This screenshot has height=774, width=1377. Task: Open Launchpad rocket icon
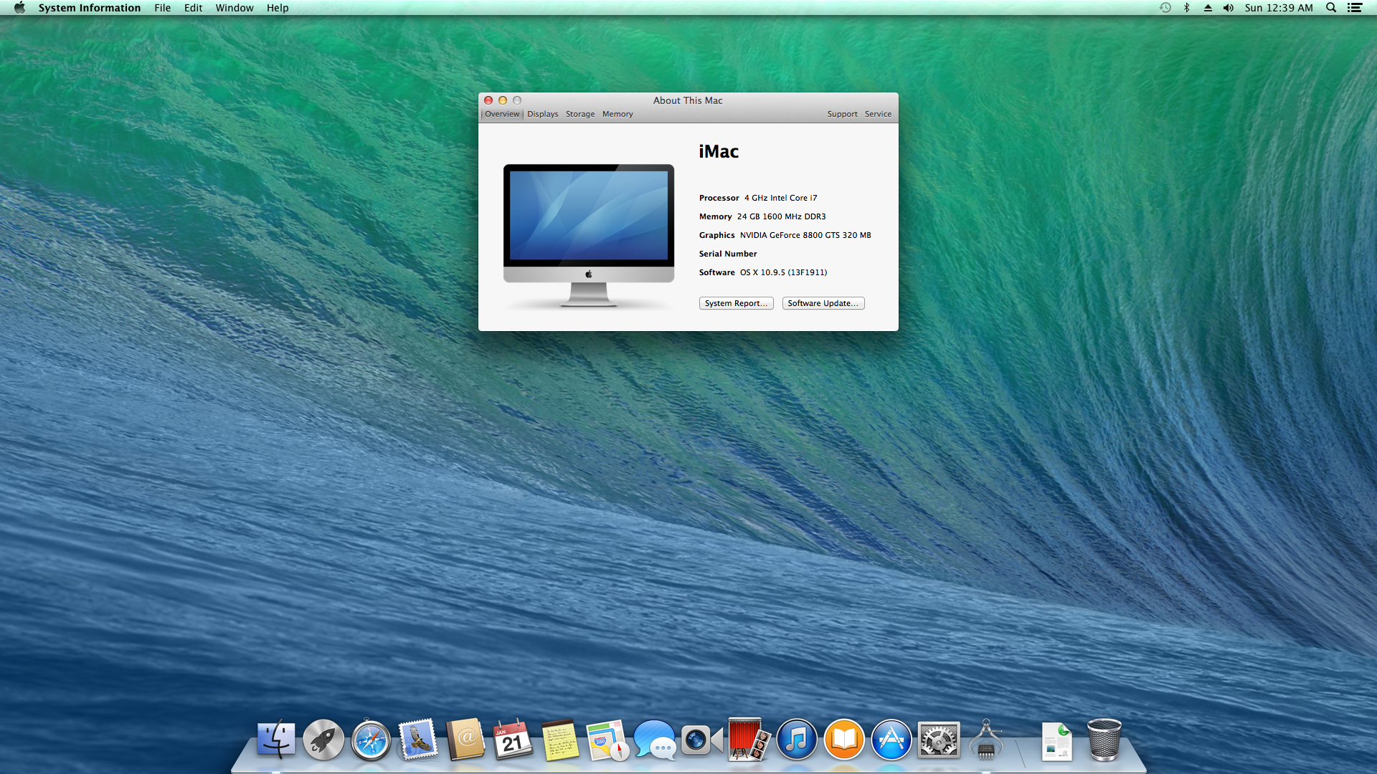pyautogui.click(x=323, y=740)
